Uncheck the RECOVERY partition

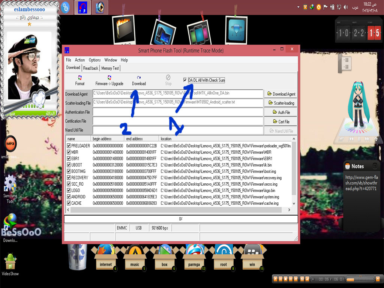click(69, 177)
